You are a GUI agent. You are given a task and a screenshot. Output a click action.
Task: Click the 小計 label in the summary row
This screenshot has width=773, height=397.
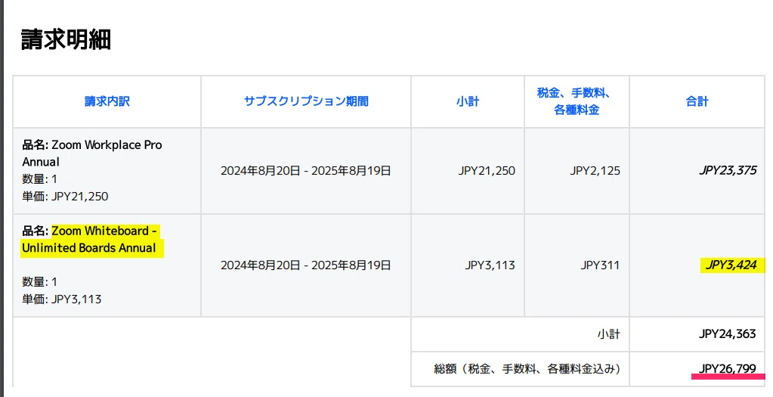coord(608,334)
